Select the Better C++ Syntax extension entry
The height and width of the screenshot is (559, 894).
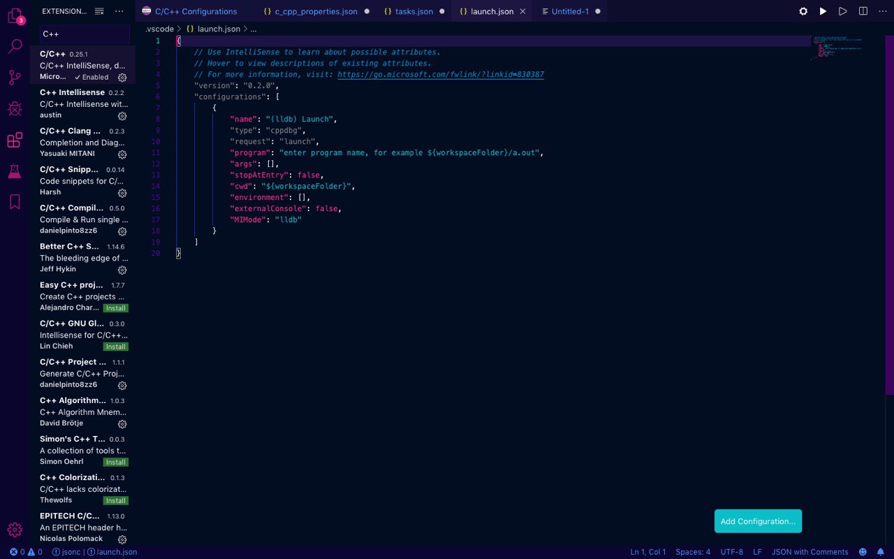pos(83,257)
